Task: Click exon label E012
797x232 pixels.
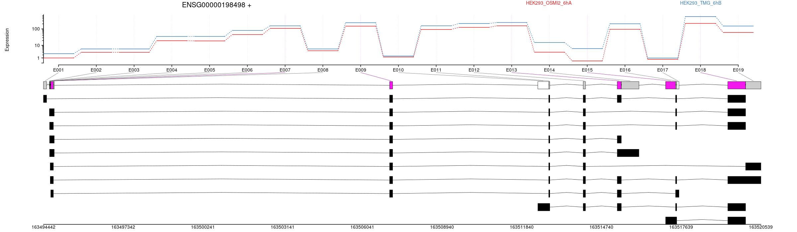Action: tap(474, 70)
